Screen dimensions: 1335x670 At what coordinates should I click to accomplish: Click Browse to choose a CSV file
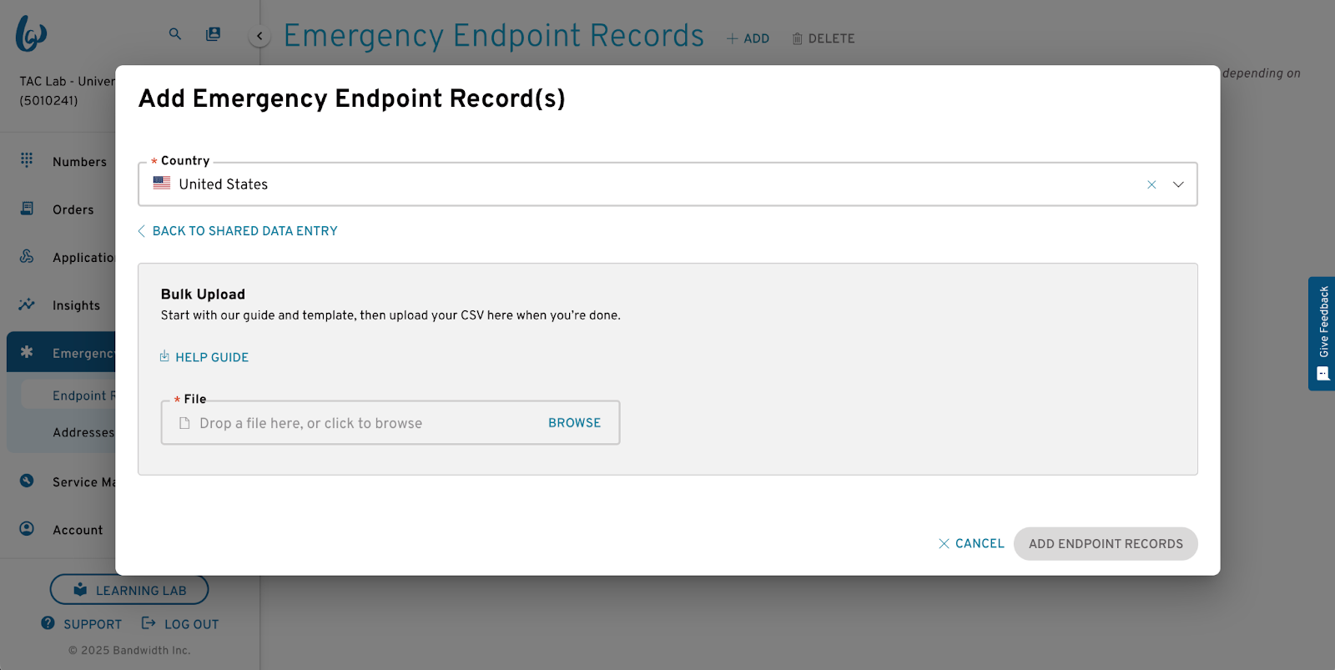click(574, 423)
